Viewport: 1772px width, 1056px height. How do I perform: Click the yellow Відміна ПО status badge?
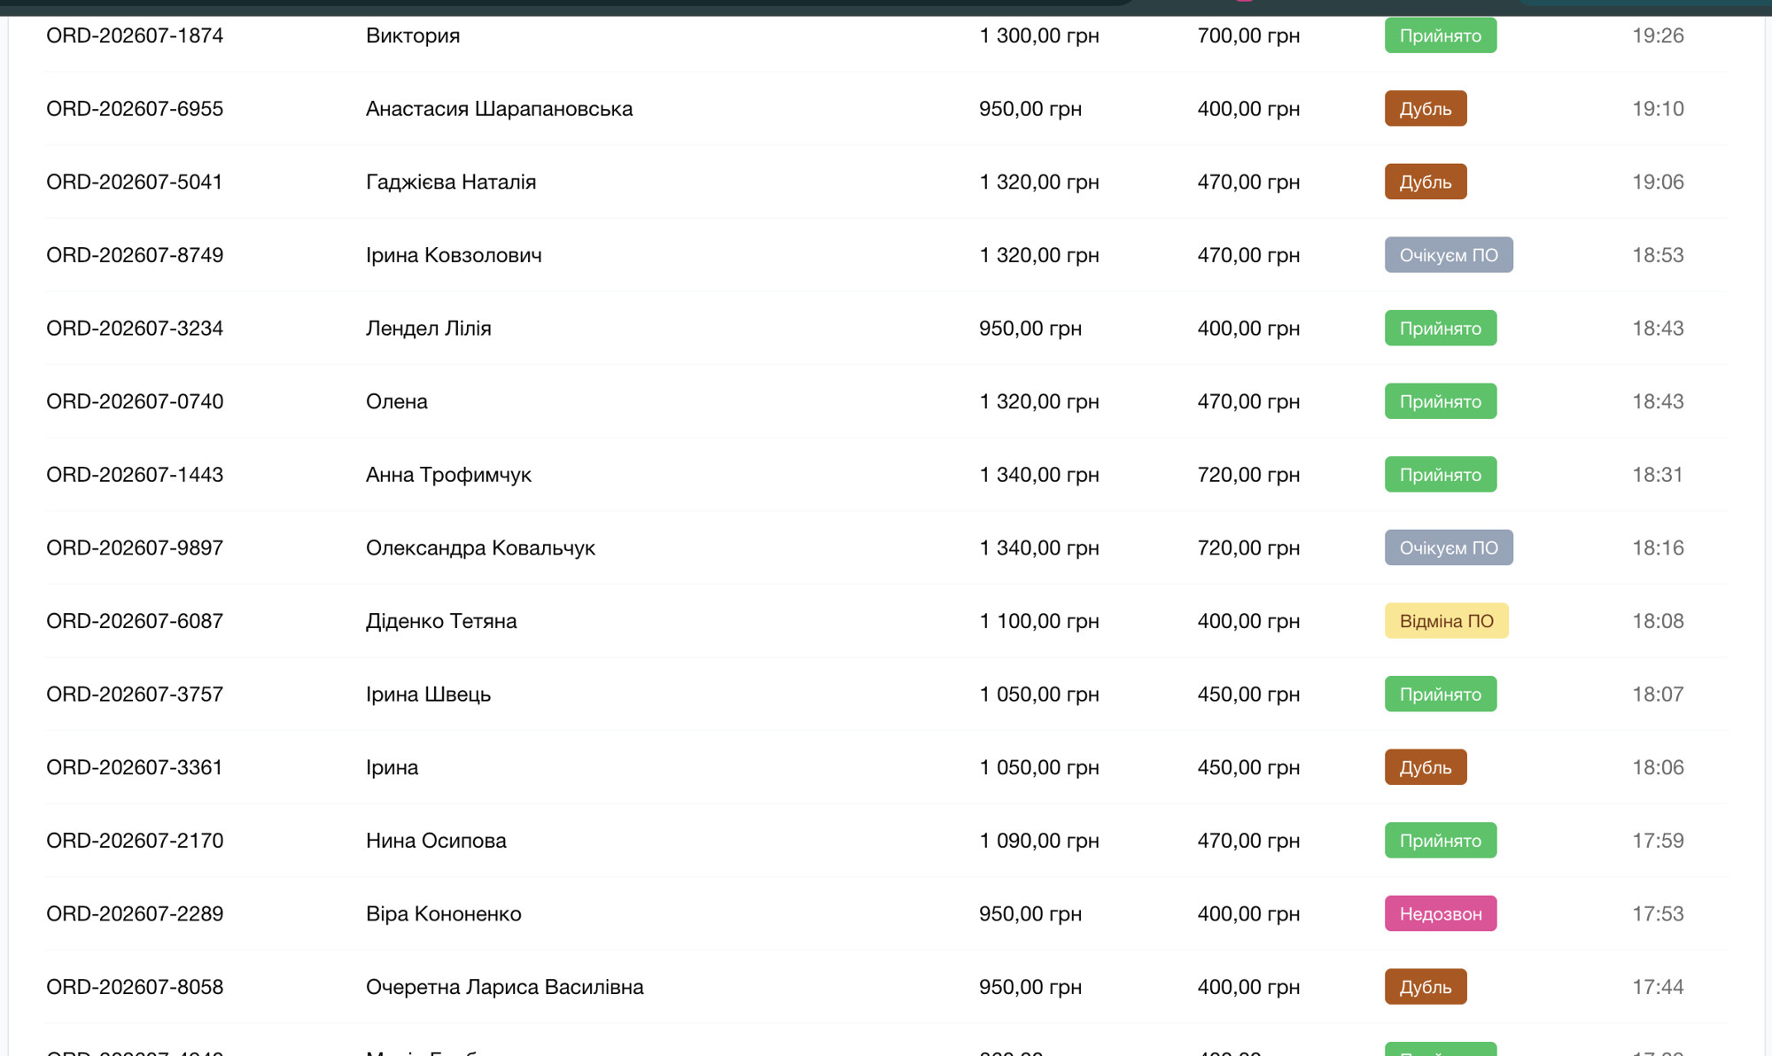pyautogui.click(x=1446, y=621)
